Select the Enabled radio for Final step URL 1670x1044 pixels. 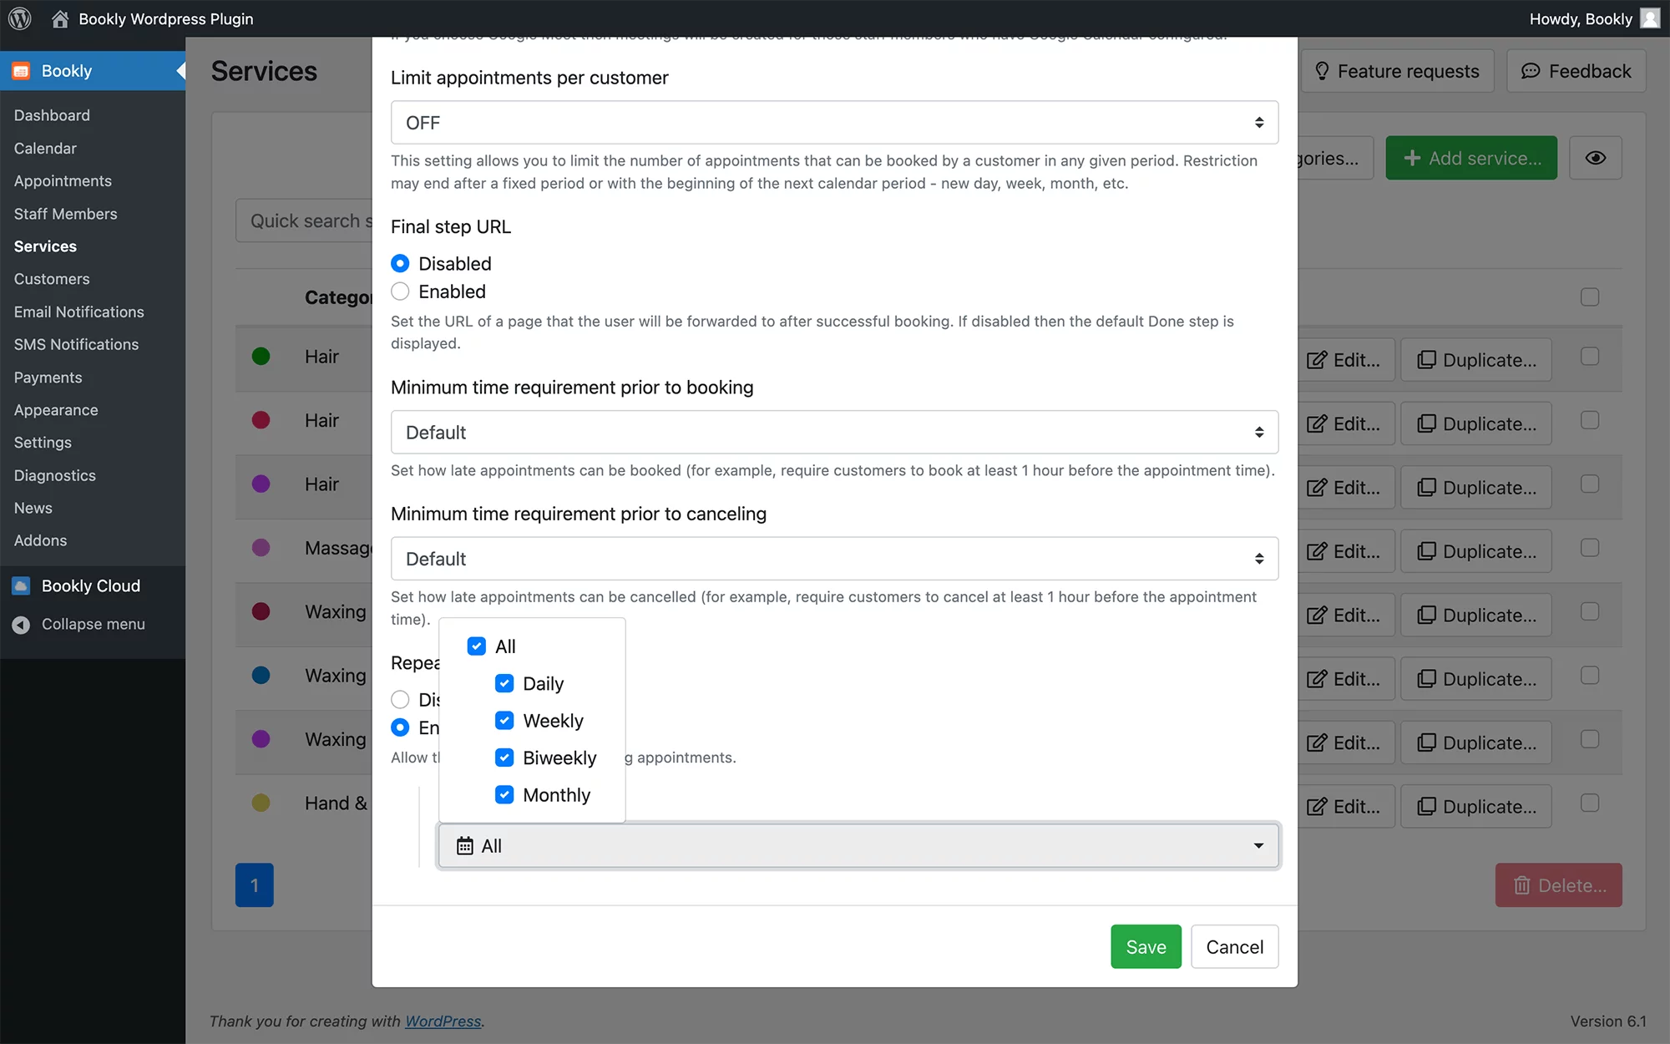(x=400, y=291)
